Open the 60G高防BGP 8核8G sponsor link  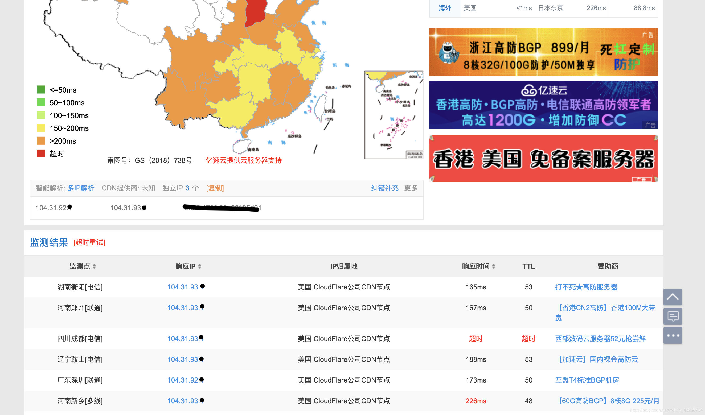tap(607, 400)
